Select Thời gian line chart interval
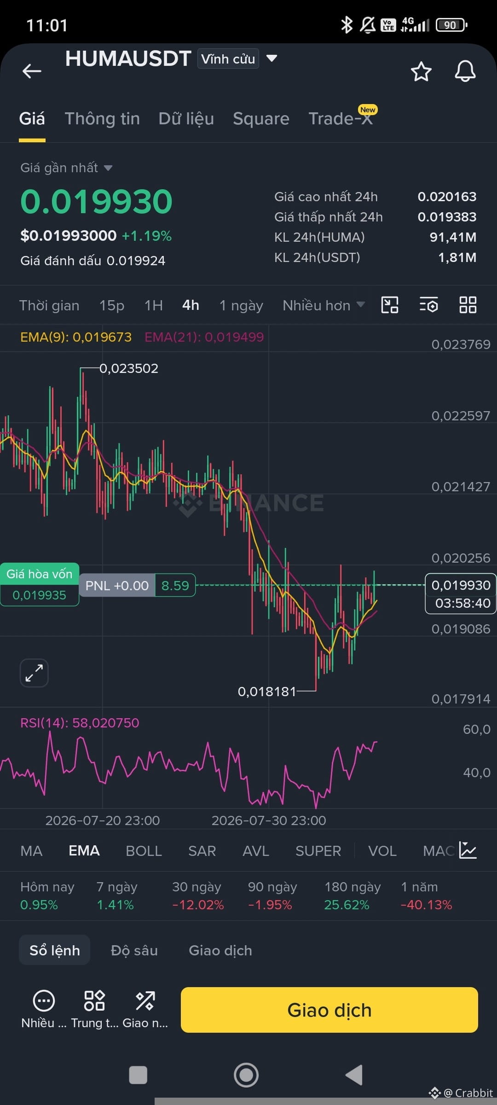The image size is (497, 1105). click(x=49, y=305)
